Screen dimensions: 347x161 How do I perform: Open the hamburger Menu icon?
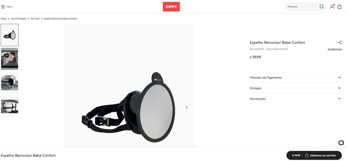click(x=3, y=7)
